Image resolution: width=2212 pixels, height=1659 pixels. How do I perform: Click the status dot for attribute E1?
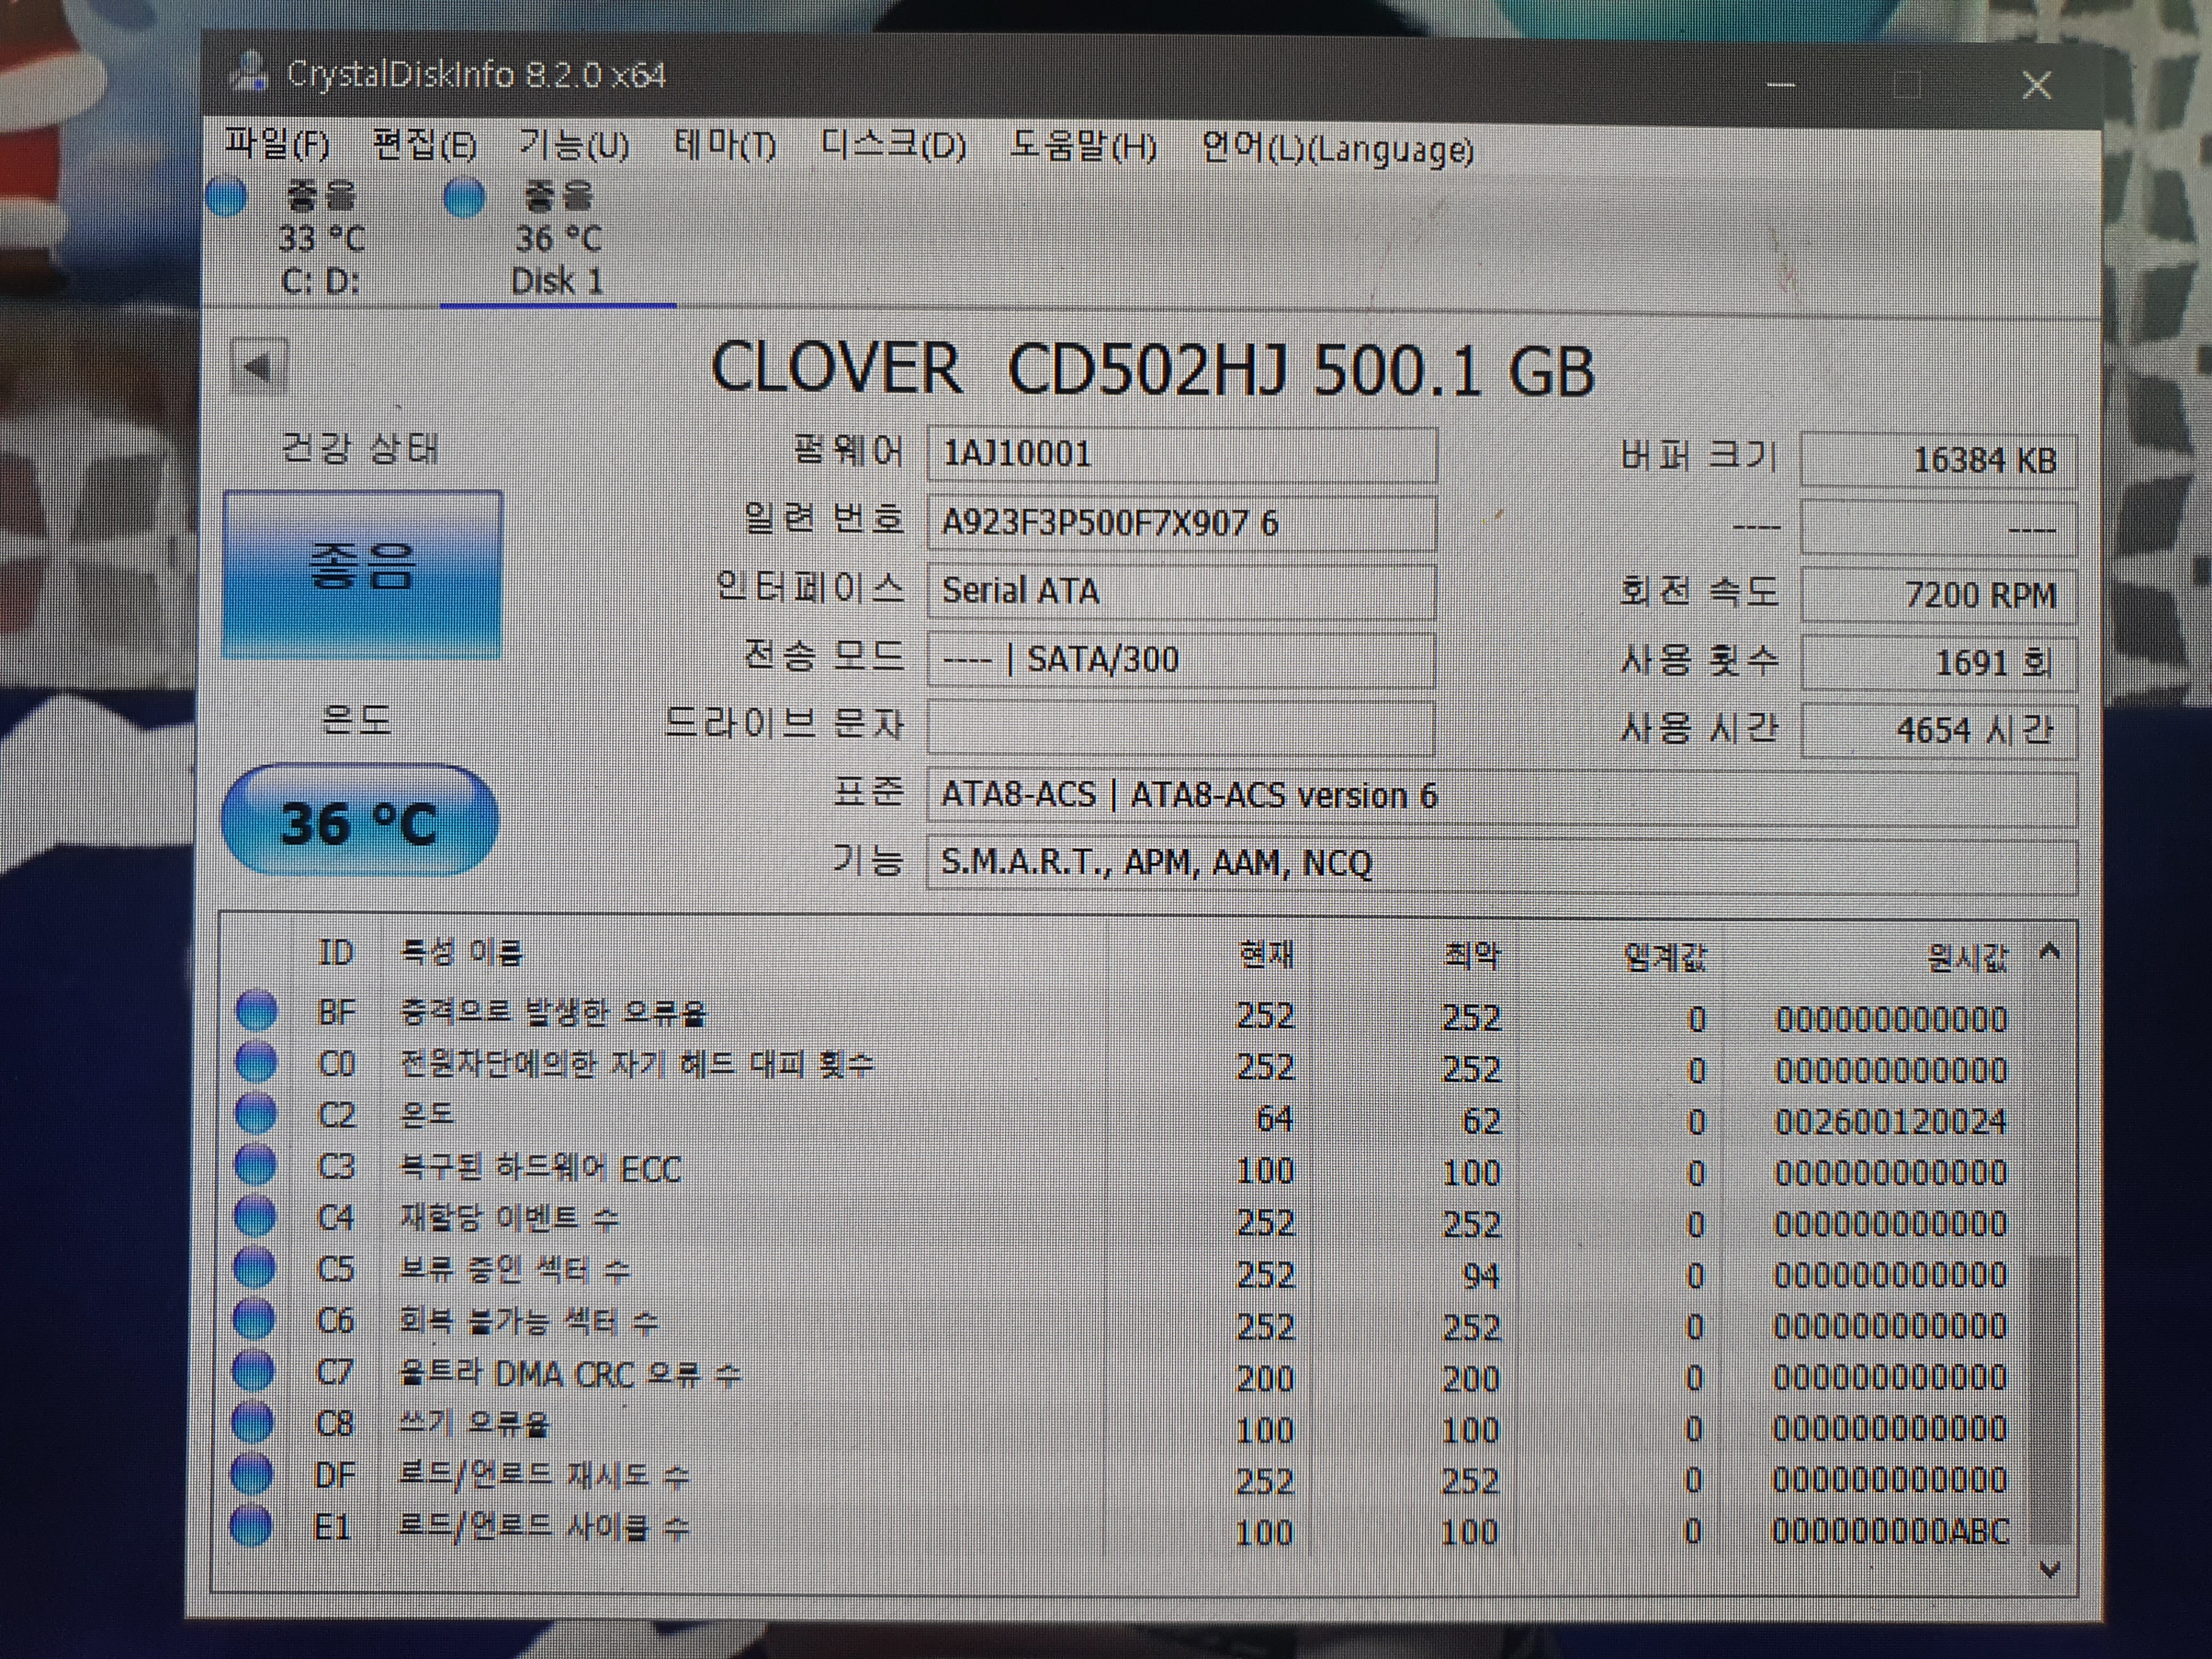pyautogui.click(x=251, y=1525)
